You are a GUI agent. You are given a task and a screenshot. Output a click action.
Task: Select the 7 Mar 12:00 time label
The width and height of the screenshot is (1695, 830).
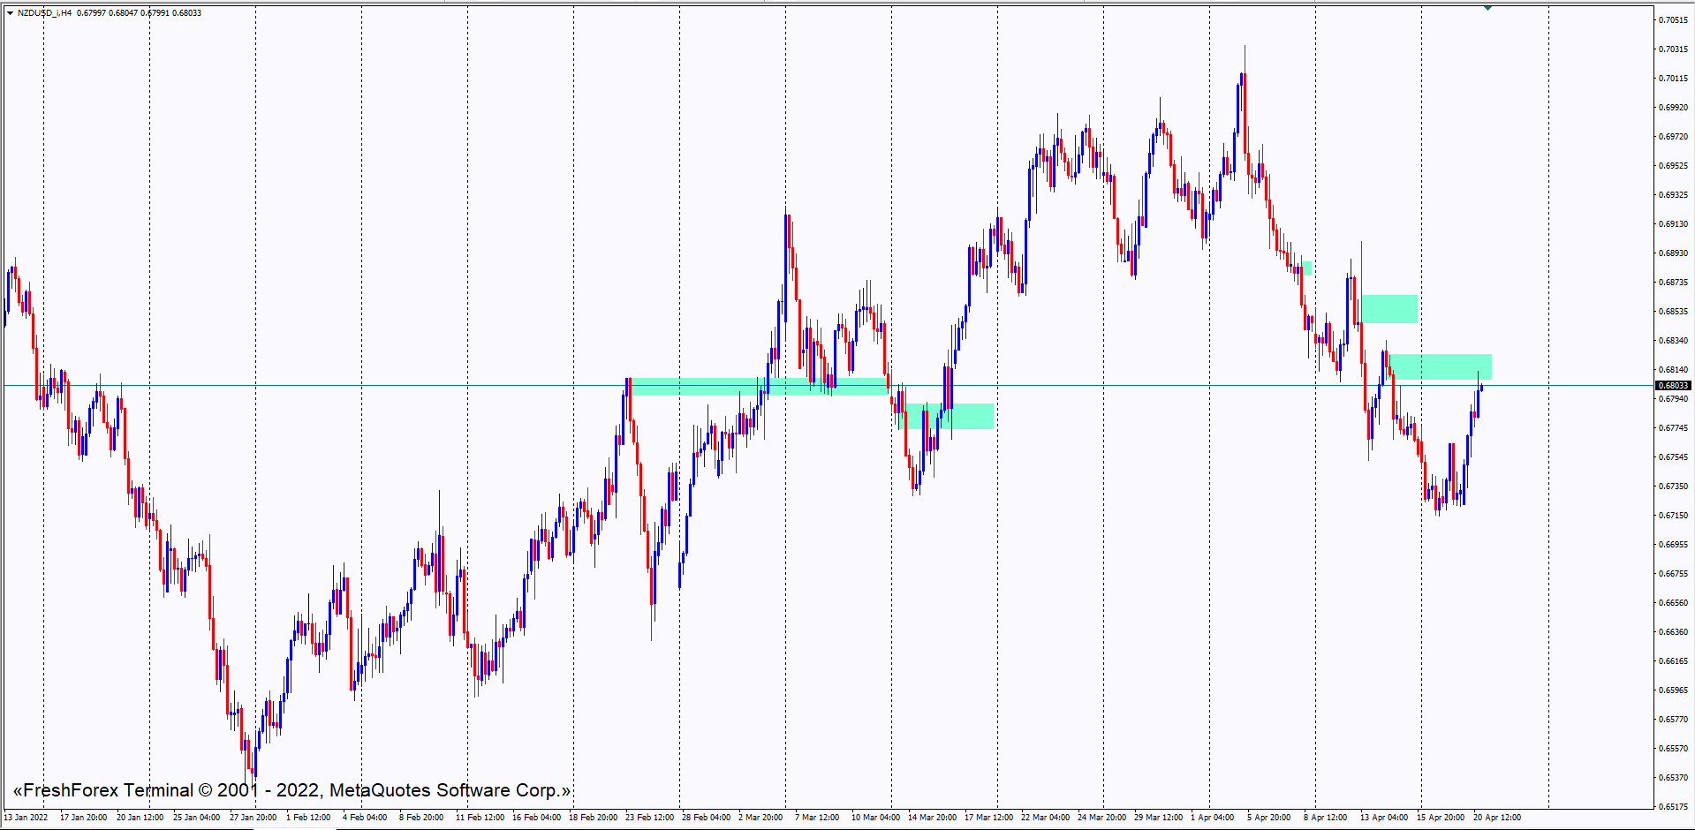coord(817,817)
